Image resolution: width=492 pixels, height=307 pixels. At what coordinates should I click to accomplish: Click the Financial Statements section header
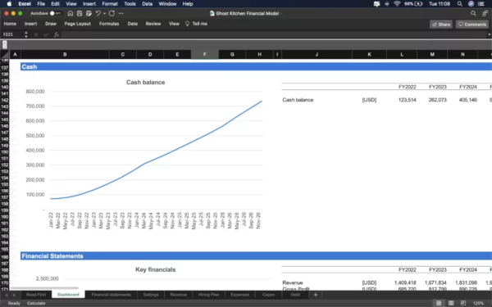[x=256, y=256]
